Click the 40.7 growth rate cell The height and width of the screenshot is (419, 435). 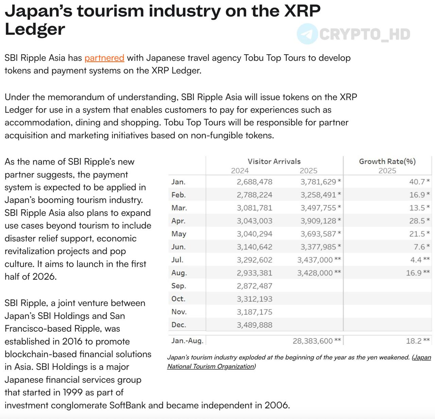(x=417, y=182)
